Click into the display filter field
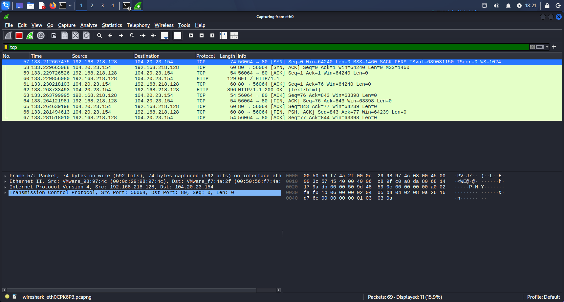The width and height of the screenshot is (564, 302). (269, 47)
